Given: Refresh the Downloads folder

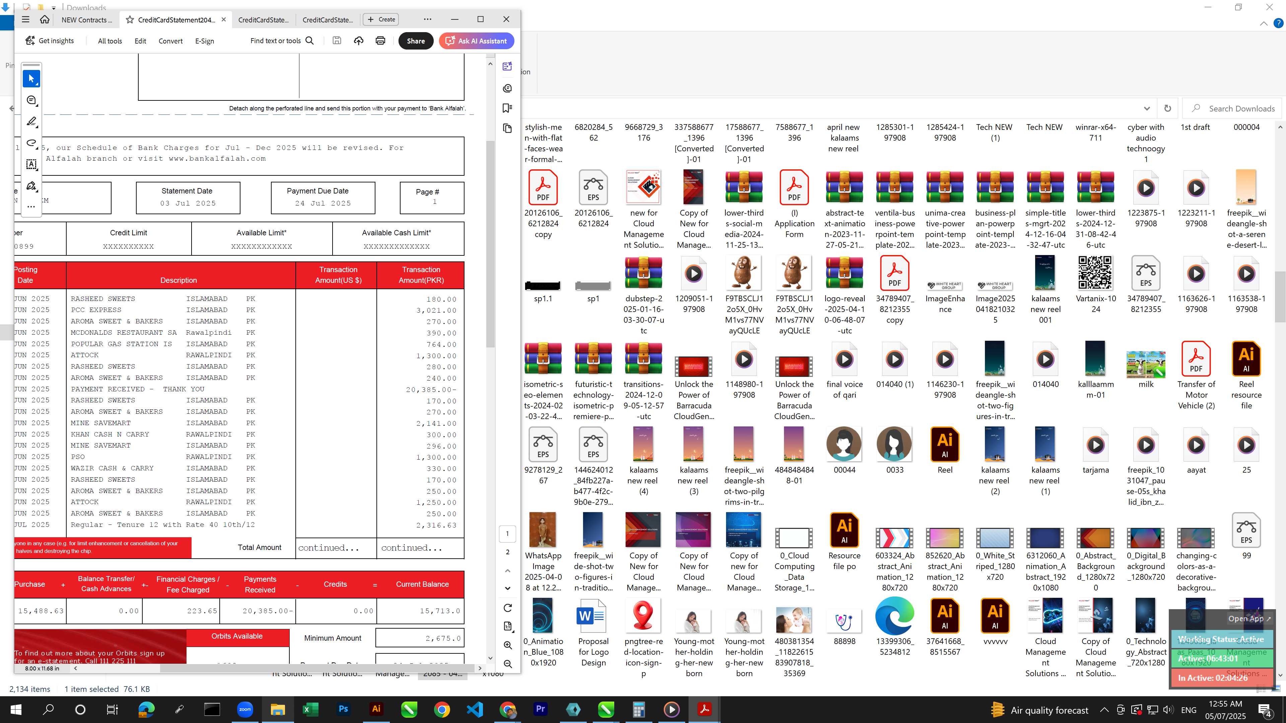Looking at the screenshot, I should coord(1168,108).
